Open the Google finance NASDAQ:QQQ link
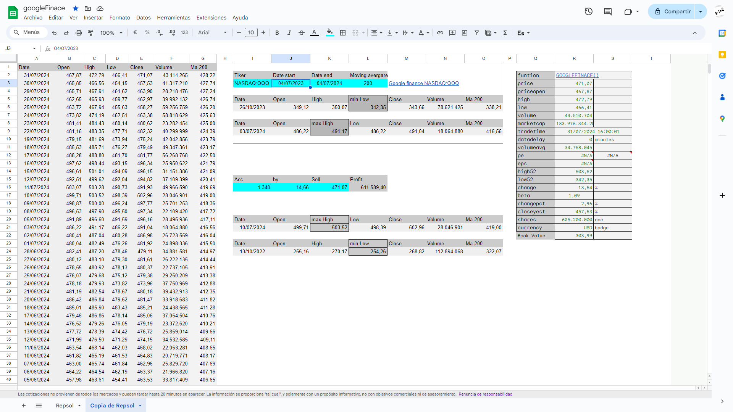This screenshot has width=733, height=412. point(423,83)
